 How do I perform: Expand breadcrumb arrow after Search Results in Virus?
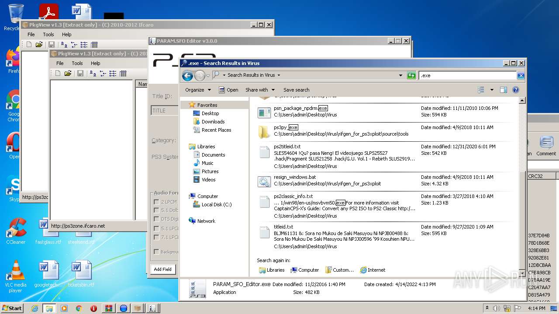pyautogui.click(x=279, y=75)
